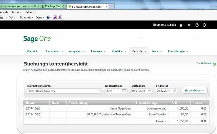Open the browser Sicherheit dropdown
The width and height of the screenshot is (217, 134).
click(x=26, y=17)
